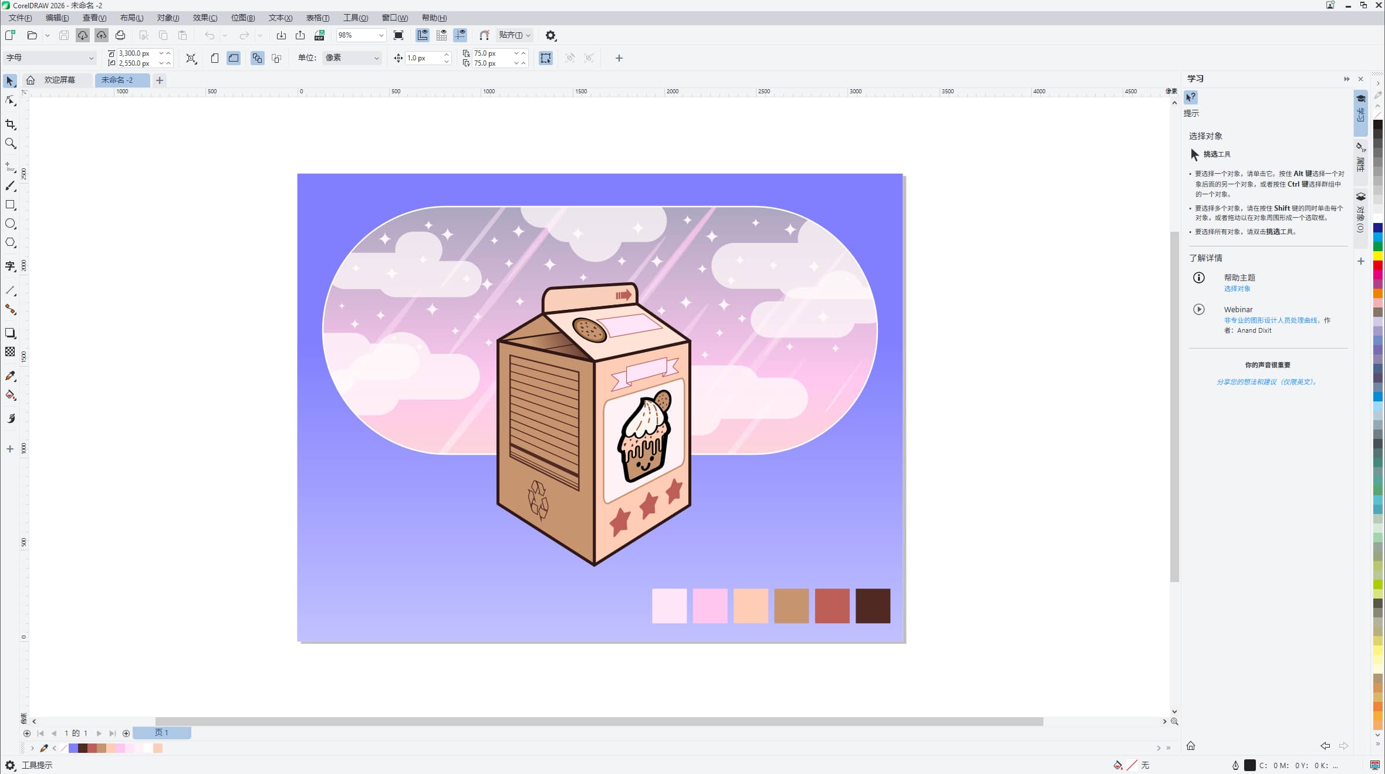Switch to the 欢迎屏幕 tab
The height and width of the screenshot is (774, 1385).
(59, 80)
